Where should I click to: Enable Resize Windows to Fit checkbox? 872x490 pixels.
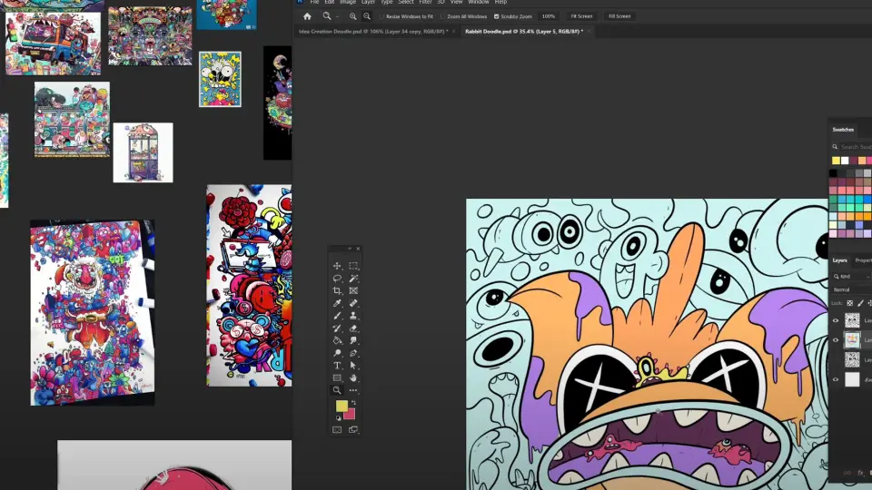click(381, 16)
